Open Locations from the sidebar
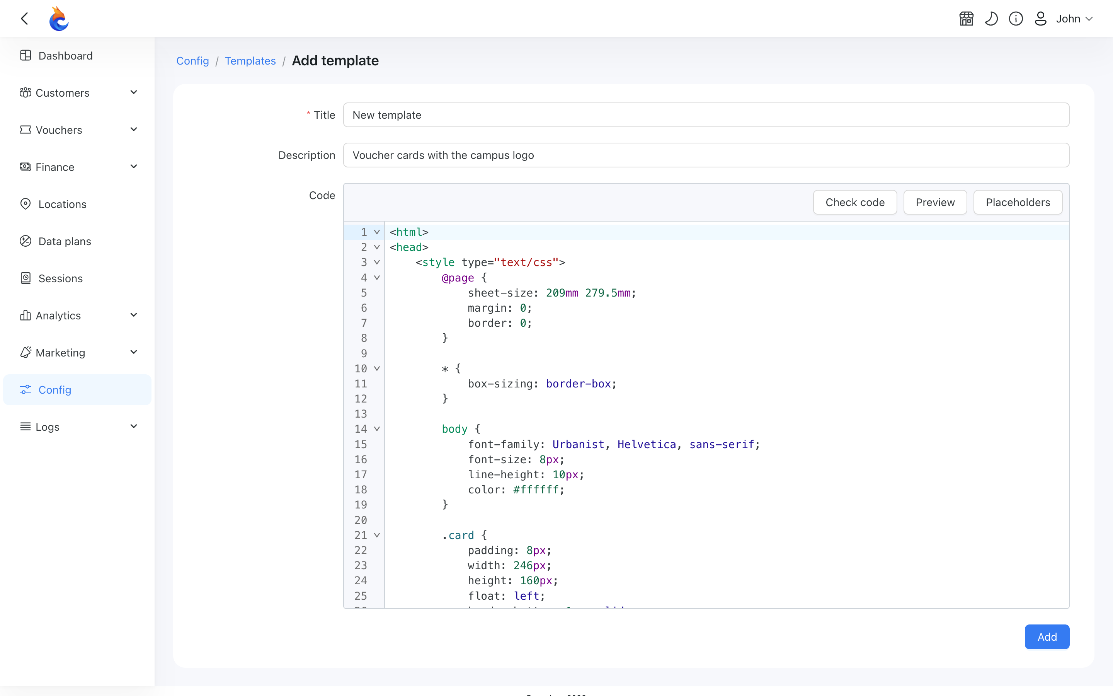Viewport: 1113px width, 696px height. (77, 204)
